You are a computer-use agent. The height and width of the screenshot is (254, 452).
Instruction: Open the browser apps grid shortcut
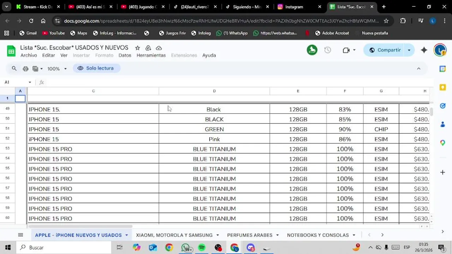[6, 33]
